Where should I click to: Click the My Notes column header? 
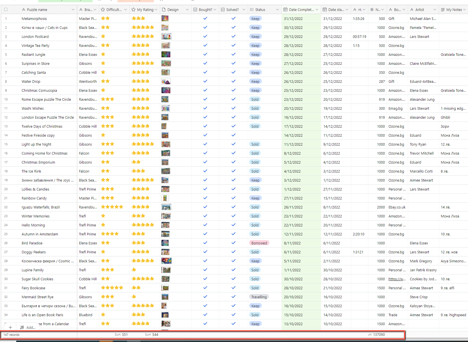click(454, 10)
